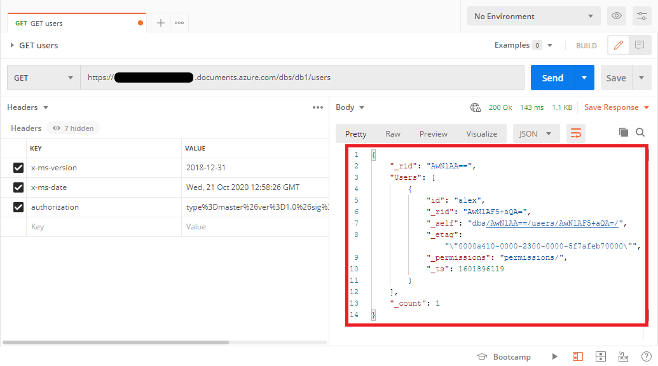The image size is (658, 366).
Task: Open the No Environment dropdown
Action: (x=533, y=15)
